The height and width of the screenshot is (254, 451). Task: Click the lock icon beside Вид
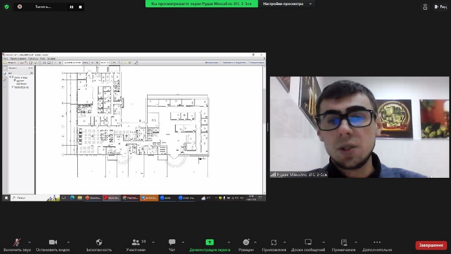[425, 7]
